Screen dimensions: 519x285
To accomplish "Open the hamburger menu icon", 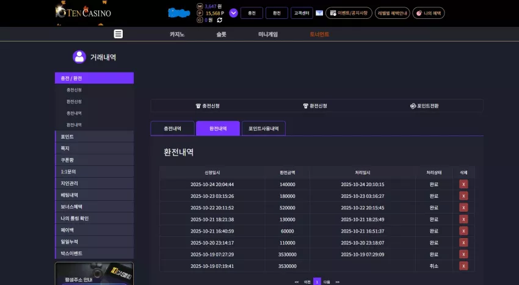I will tap(118, 34).
